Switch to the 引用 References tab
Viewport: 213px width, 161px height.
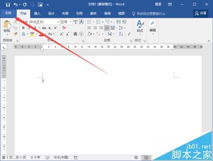pyautogui.click(x=79, y=14)
